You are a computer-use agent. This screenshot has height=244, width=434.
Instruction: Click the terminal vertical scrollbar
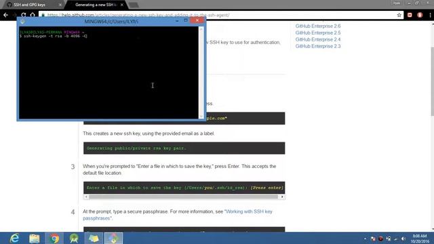pos(201,73)
